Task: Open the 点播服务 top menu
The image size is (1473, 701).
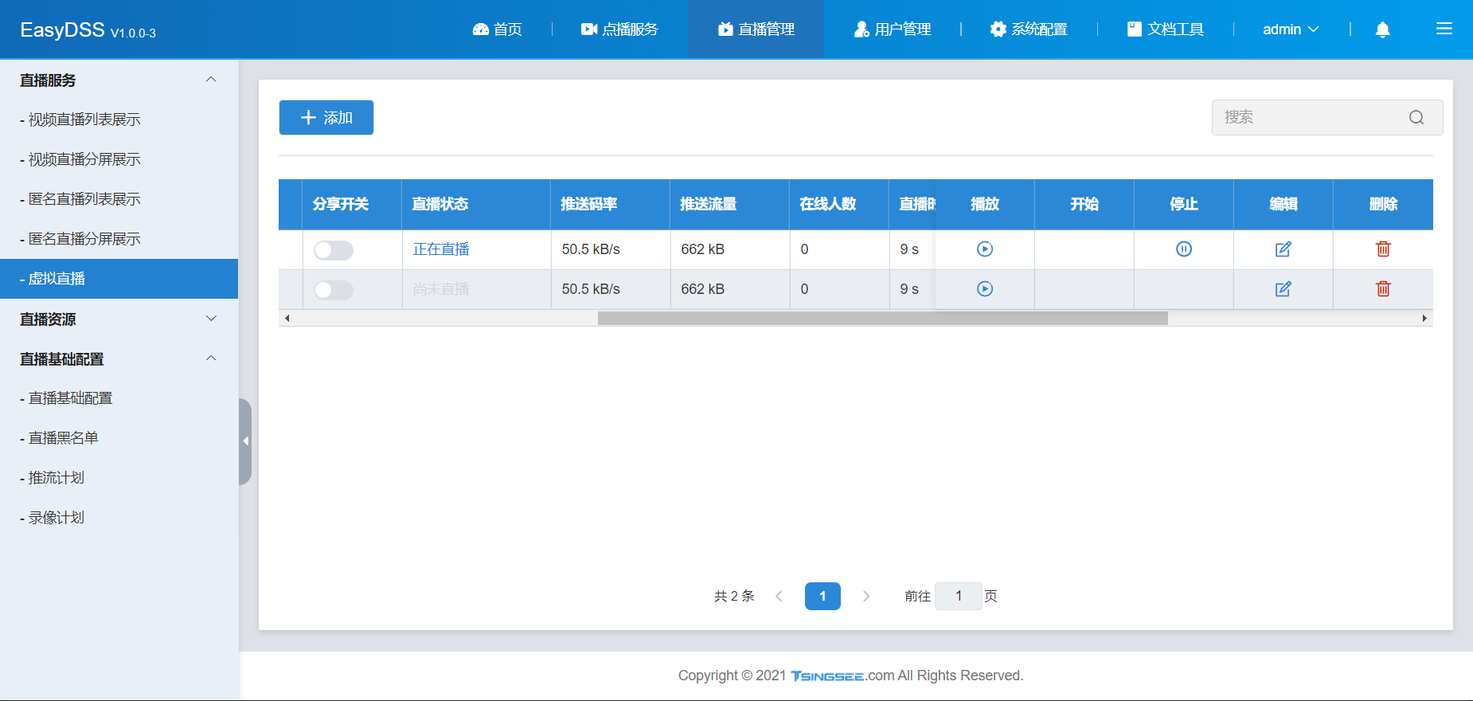Action: (619, 29)
